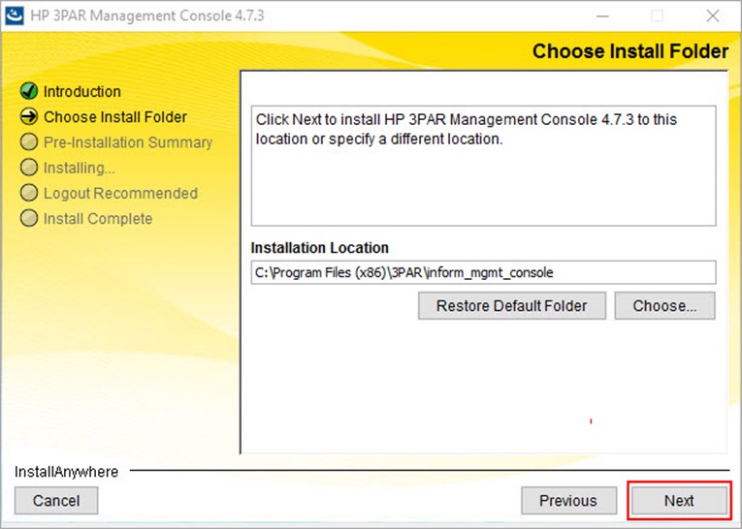Click the Choose Install Folder page title

click(x=630, y=51)
